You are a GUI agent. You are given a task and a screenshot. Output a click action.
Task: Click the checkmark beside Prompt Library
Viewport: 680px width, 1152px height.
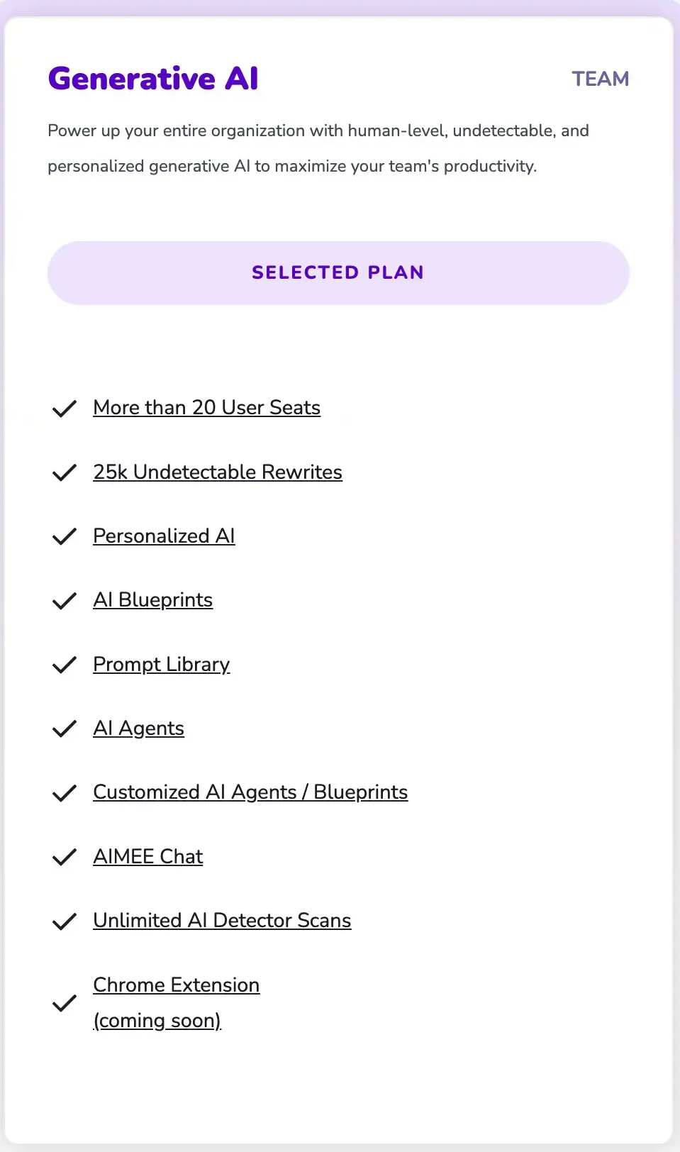(65, 665)
